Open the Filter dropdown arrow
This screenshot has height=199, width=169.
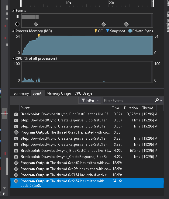point(98,100)
